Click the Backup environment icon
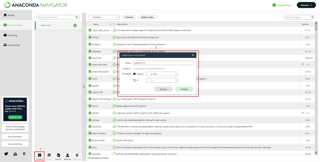This screenshot has width=320, height=162. click(x=68, y=155)
